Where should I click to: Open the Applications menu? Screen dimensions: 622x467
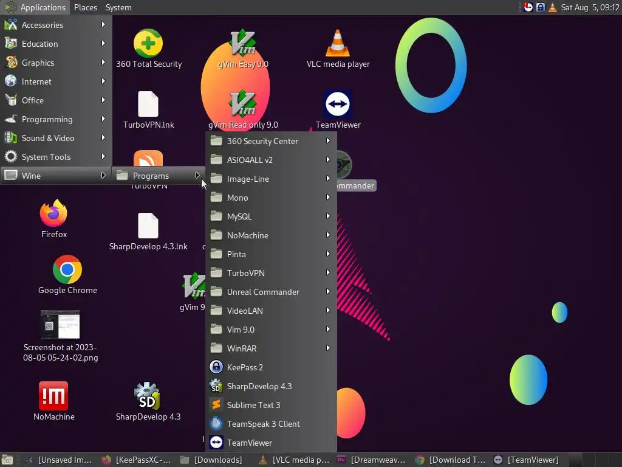(35, 7)
